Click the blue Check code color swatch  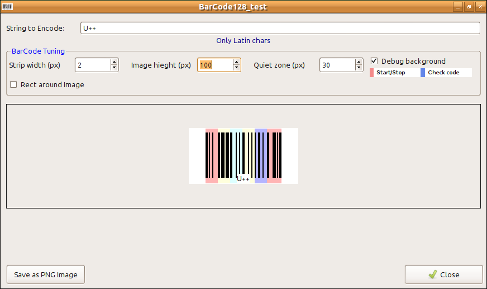[423, 73]
